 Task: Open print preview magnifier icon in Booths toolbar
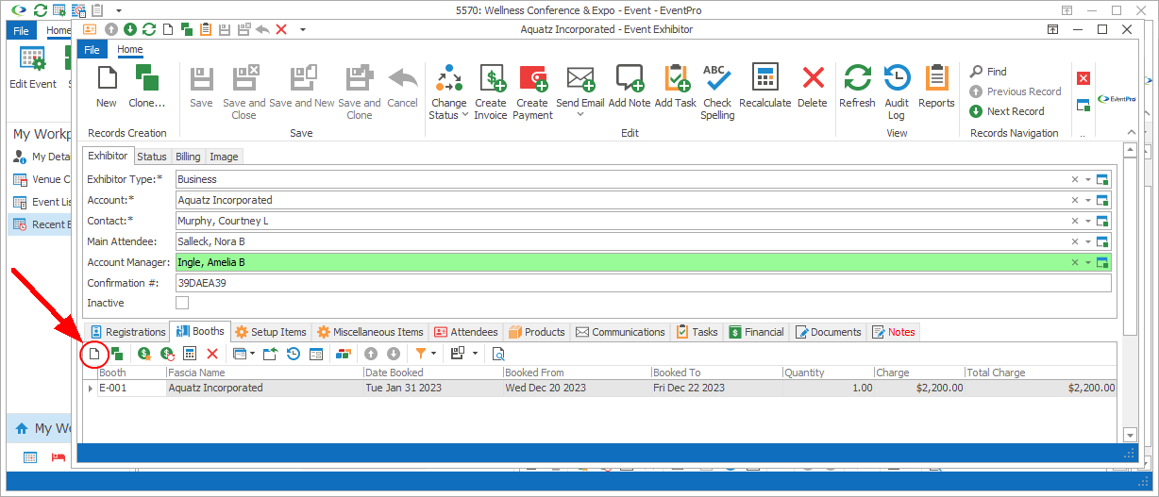499,354
